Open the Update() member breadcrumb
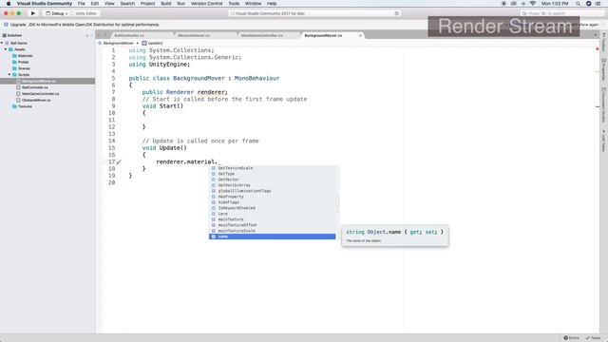608x342 pixels. pyautogui.click(x=152, y=43)
